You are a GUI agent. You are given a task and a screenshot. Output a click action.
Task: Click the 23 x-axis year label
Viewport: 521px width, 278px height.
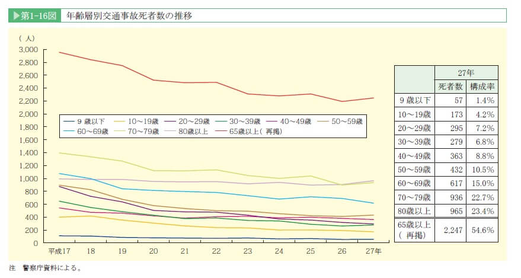[248, 251]
